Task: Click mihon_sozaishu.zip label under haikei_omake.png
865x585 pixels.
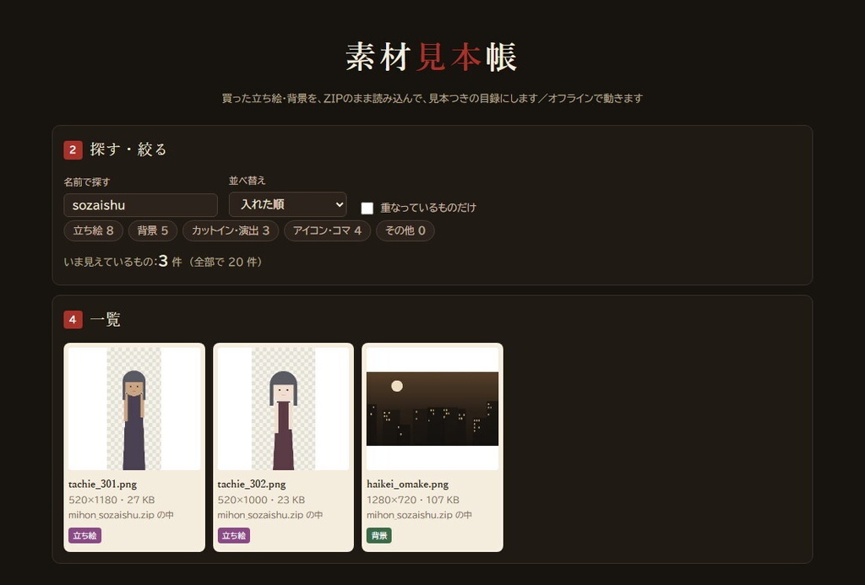Action: coord(419,515)
